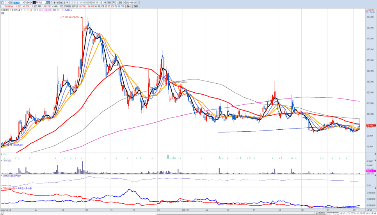Click the grid icon below chart legend

[x=3, y=13]
